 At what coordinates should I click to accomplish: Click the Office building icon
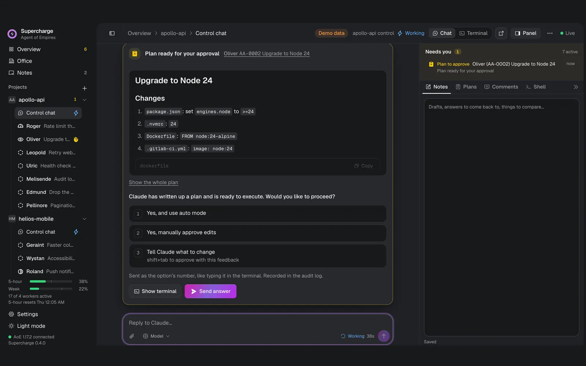click(x=11, y=61)
